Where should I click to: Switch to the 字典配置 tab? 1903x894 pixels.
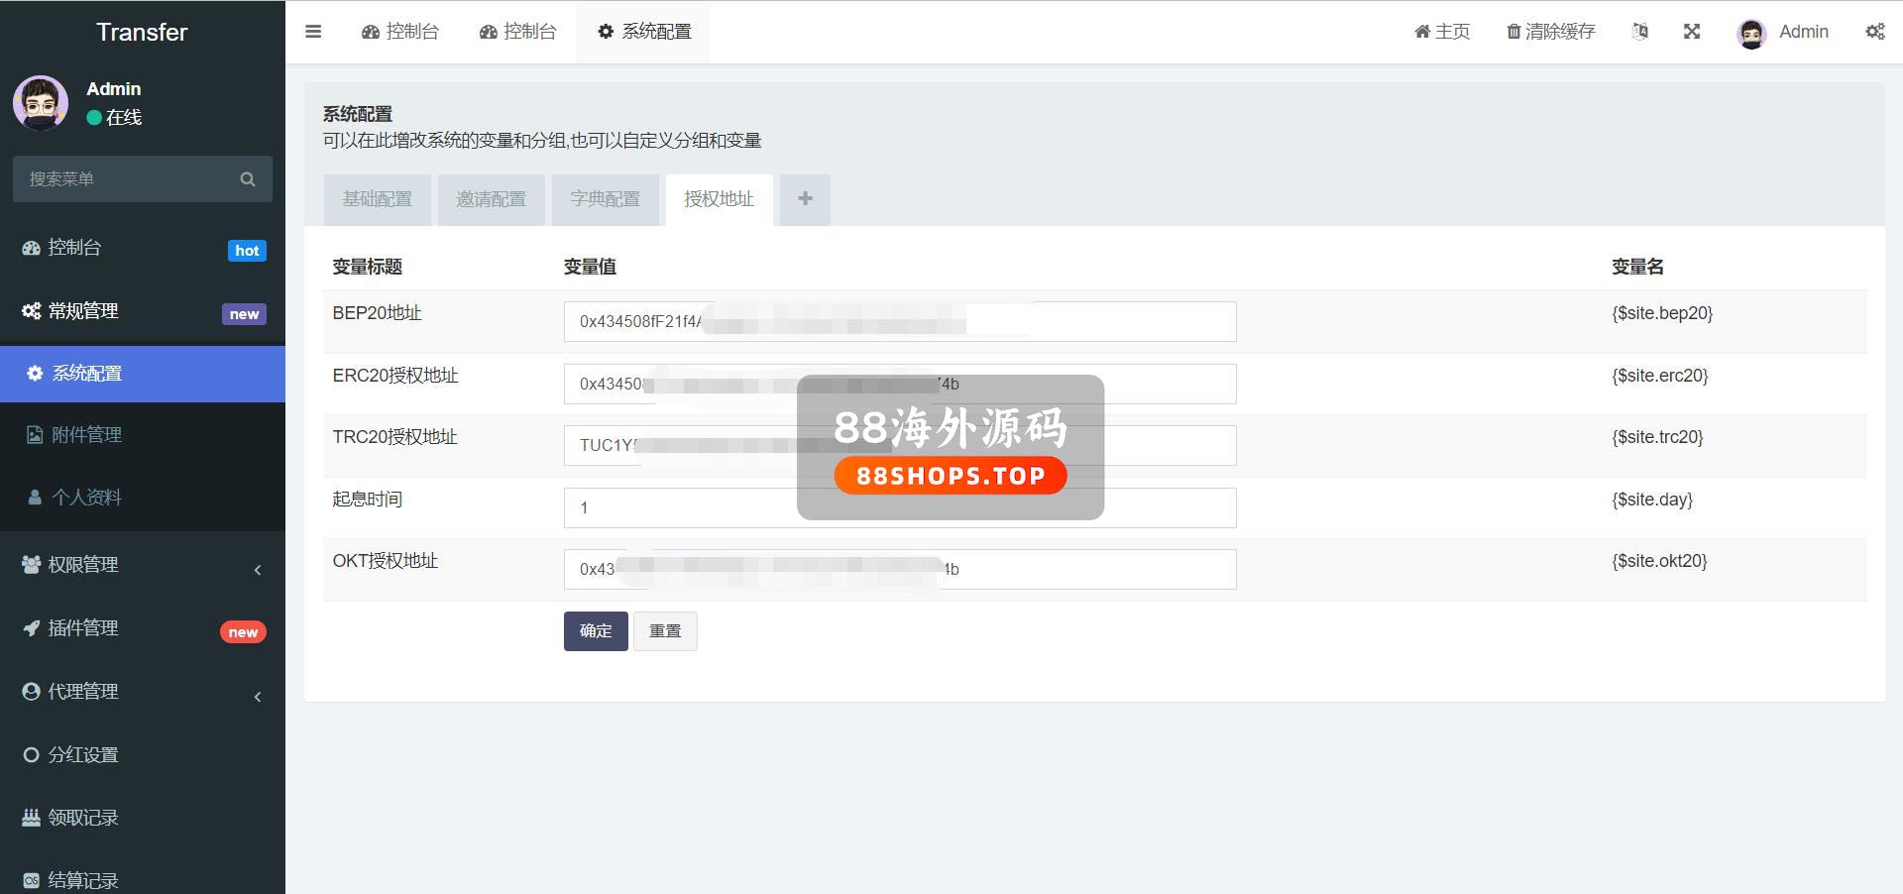point(605,199)
